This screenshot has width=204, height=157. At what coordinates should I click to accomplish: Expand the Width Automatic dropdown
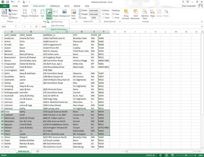tap(95, 10)
